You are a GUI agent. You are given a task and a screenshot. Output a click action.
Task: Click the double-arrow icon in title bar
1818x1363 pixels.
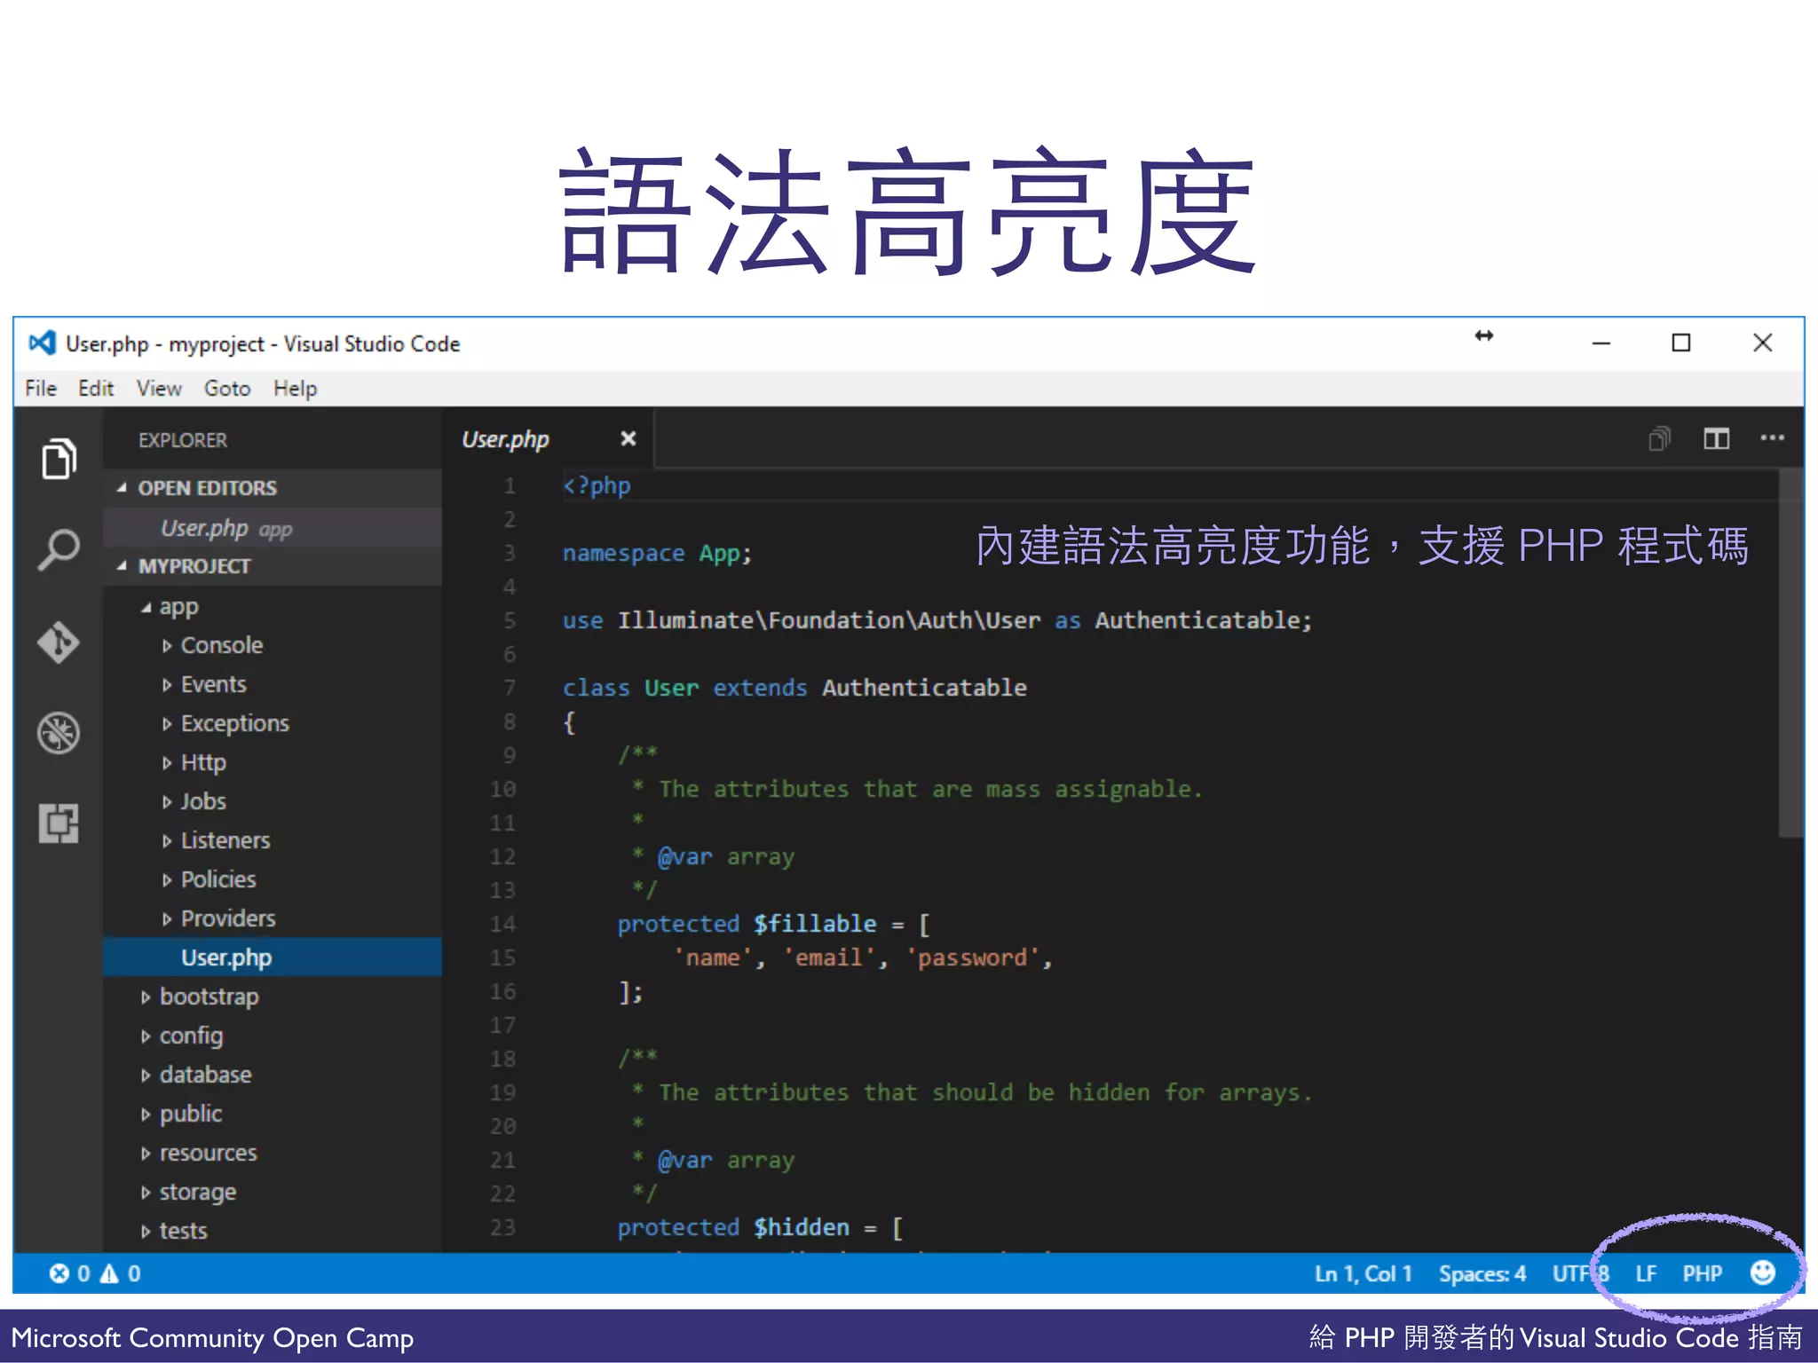[x=1484, y=335]
